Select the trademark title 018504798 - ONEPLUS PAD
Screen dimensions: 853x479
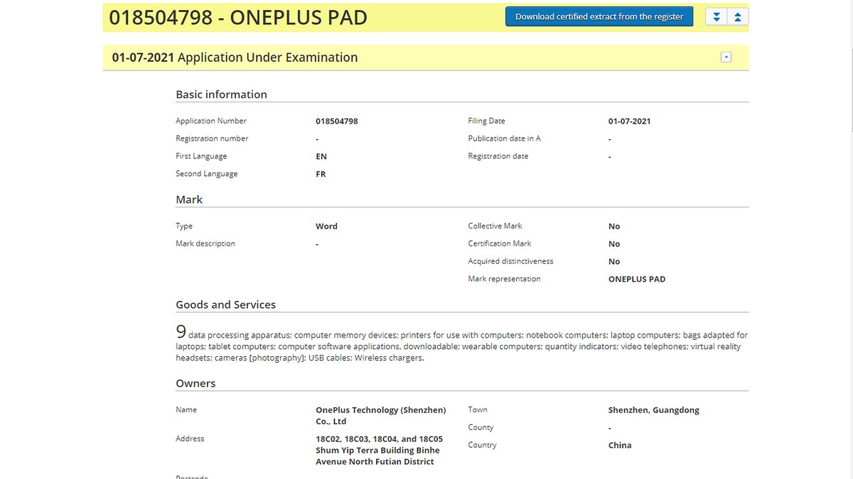click(236, 17)
